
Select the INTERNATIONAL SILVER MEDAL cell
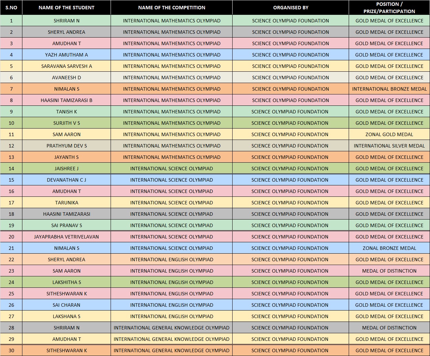pyautogui.click(x=389, y=146)
